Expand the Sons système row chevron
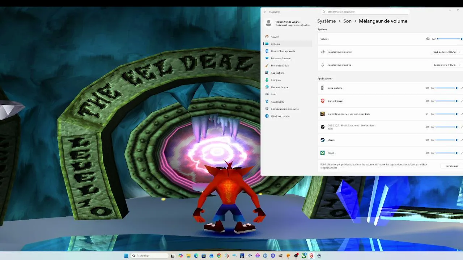The width and height of the screenshot is (463, 260). (461, 88)
